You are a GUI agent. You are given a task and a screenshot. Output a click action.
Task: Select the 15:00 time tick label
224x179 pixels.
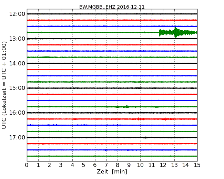(17, 88)
